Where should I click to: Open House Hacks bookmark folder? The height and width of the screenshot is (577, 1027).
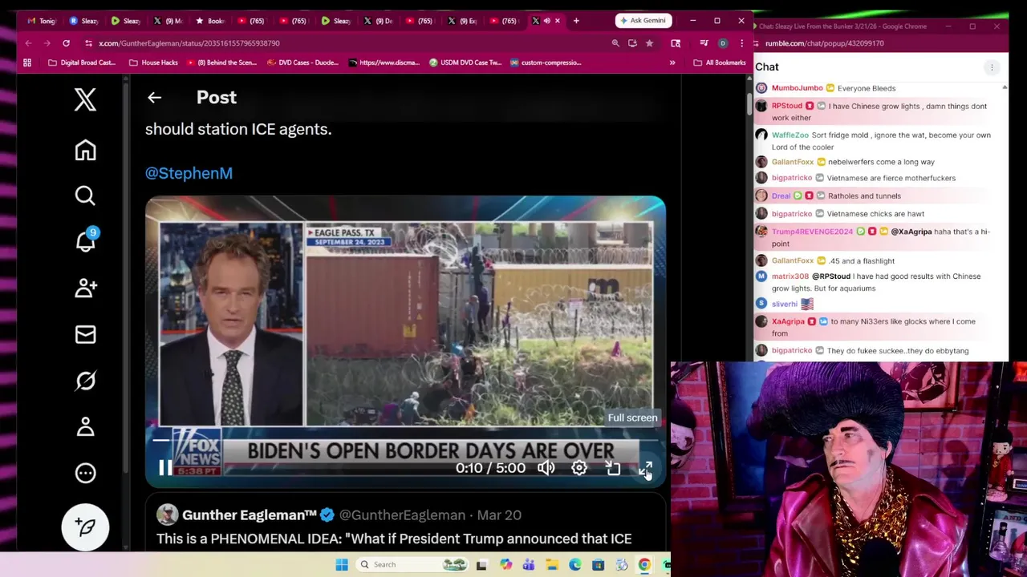(x=152, y=63)
